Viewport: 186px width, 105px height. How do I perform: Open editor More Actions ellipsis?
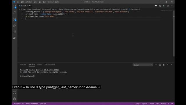pyautogui.click(x=171, y=6)
